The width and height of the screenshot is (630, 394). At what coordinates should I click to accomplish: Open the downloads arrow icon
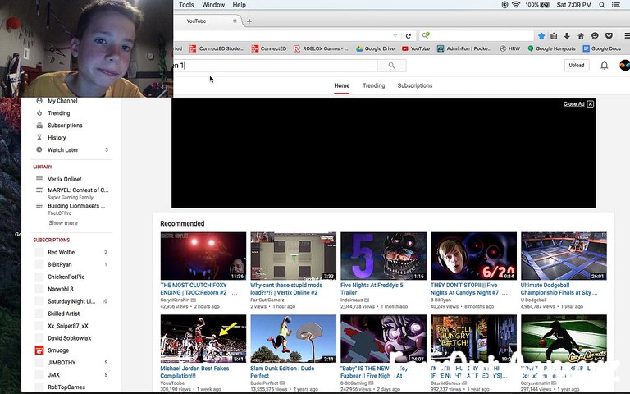coord(567,36)
